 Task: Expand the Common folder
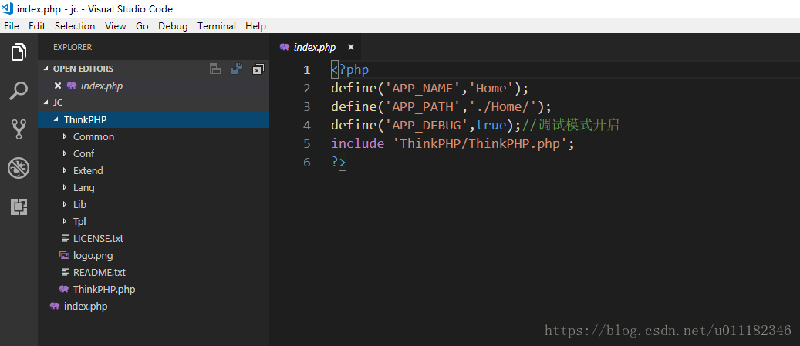(65, 136)
